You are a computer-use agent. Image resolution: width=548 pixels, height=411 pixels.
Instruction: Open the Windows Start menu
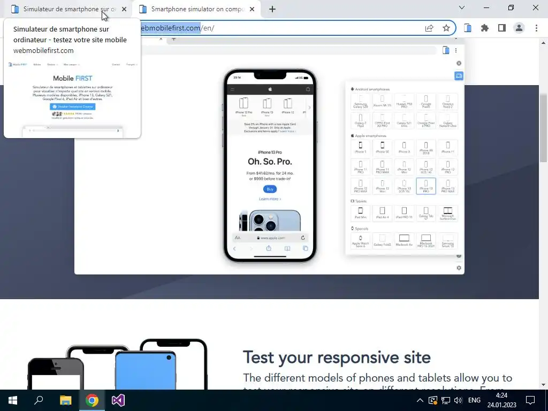pyautogui.click(x=13, y=400)
